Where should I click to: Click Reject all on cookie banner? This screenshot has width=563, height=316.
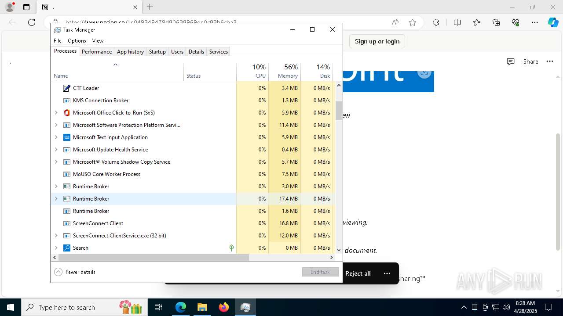click(358, 273)
